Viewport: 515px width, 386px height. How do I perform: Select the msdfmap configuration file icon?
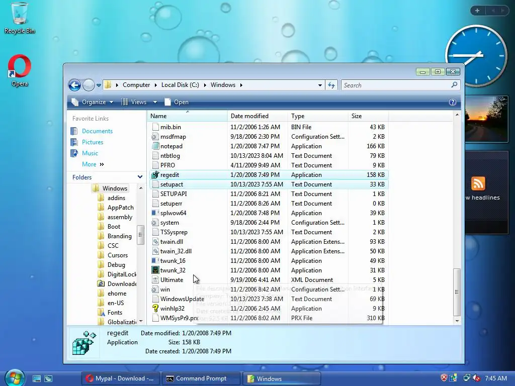click(x=155, y=137)
